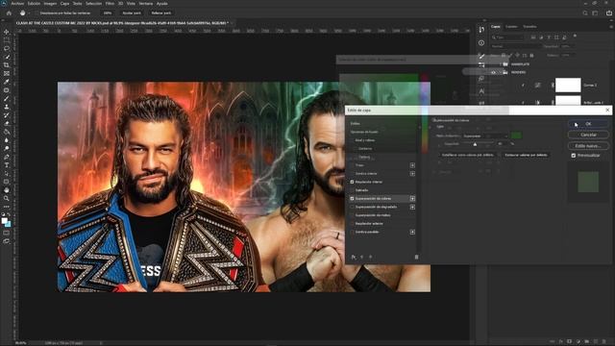
Task: Click the green overlay color swatch
Action: 516,136
